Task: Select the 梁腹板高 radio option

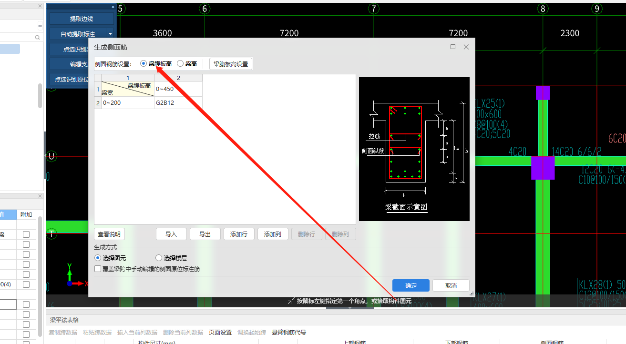Action: click(x=144, y=63)
